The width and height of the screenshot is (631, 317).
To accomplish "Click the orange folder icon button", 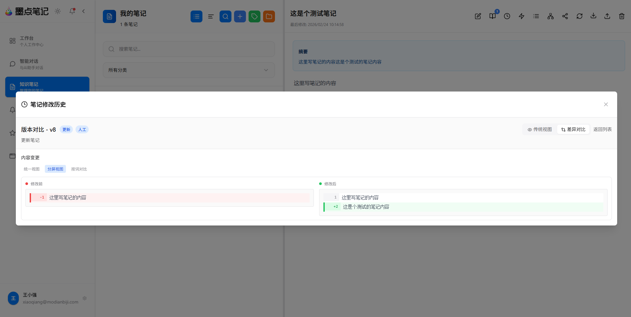I will (269, 16).
